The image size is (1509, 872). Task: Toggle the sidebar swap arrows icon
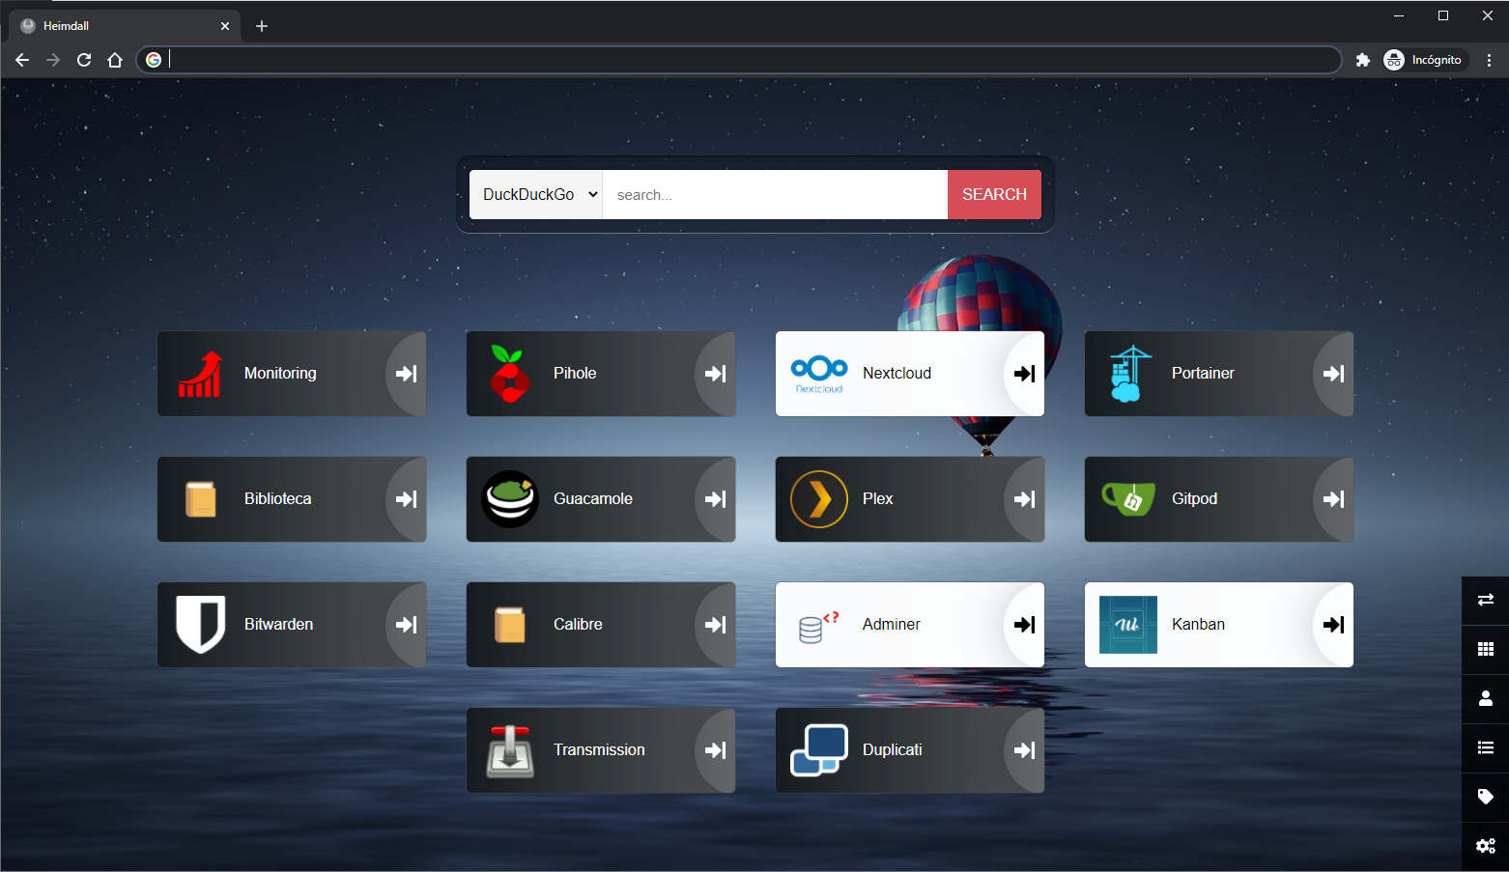coord(1486,600)
